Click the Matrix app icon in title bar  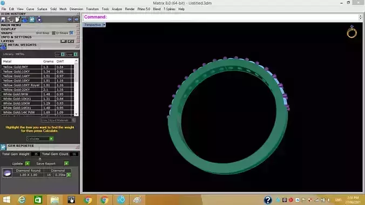pyautogui.click(x=3, y=3)
